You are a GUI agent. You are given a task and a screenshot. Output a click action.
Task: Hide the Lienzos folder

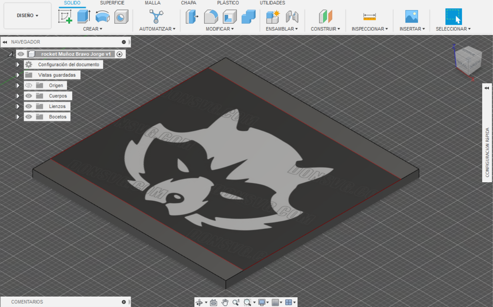[29, 106]
